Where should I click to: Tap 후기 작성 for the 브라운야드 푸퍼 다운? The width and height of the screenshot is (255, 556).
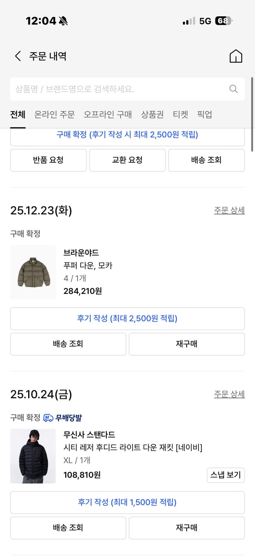tap(127, 319)
